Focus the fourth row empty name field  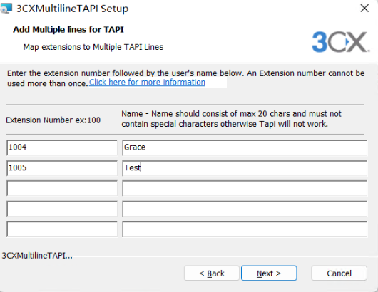click(245, 209)
